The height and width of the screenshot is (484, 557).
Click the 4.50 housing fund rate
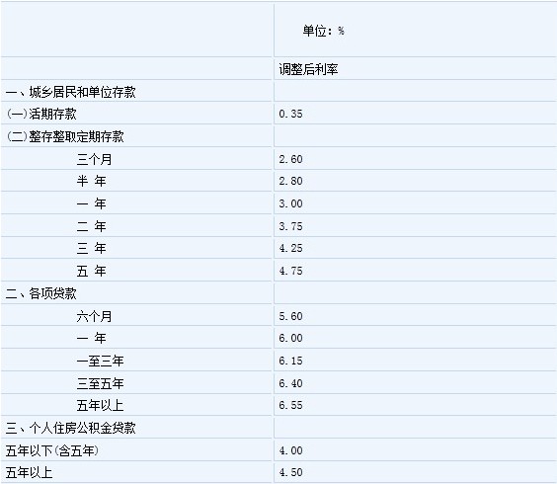click(290, 472)
